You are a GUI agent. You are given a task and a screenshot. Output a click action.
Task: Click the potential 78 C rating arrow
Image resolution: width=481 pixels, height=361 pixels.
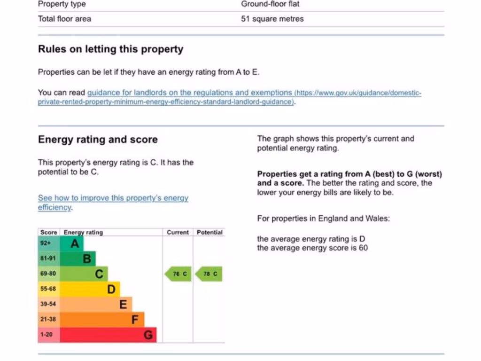[x=209, y=274]
